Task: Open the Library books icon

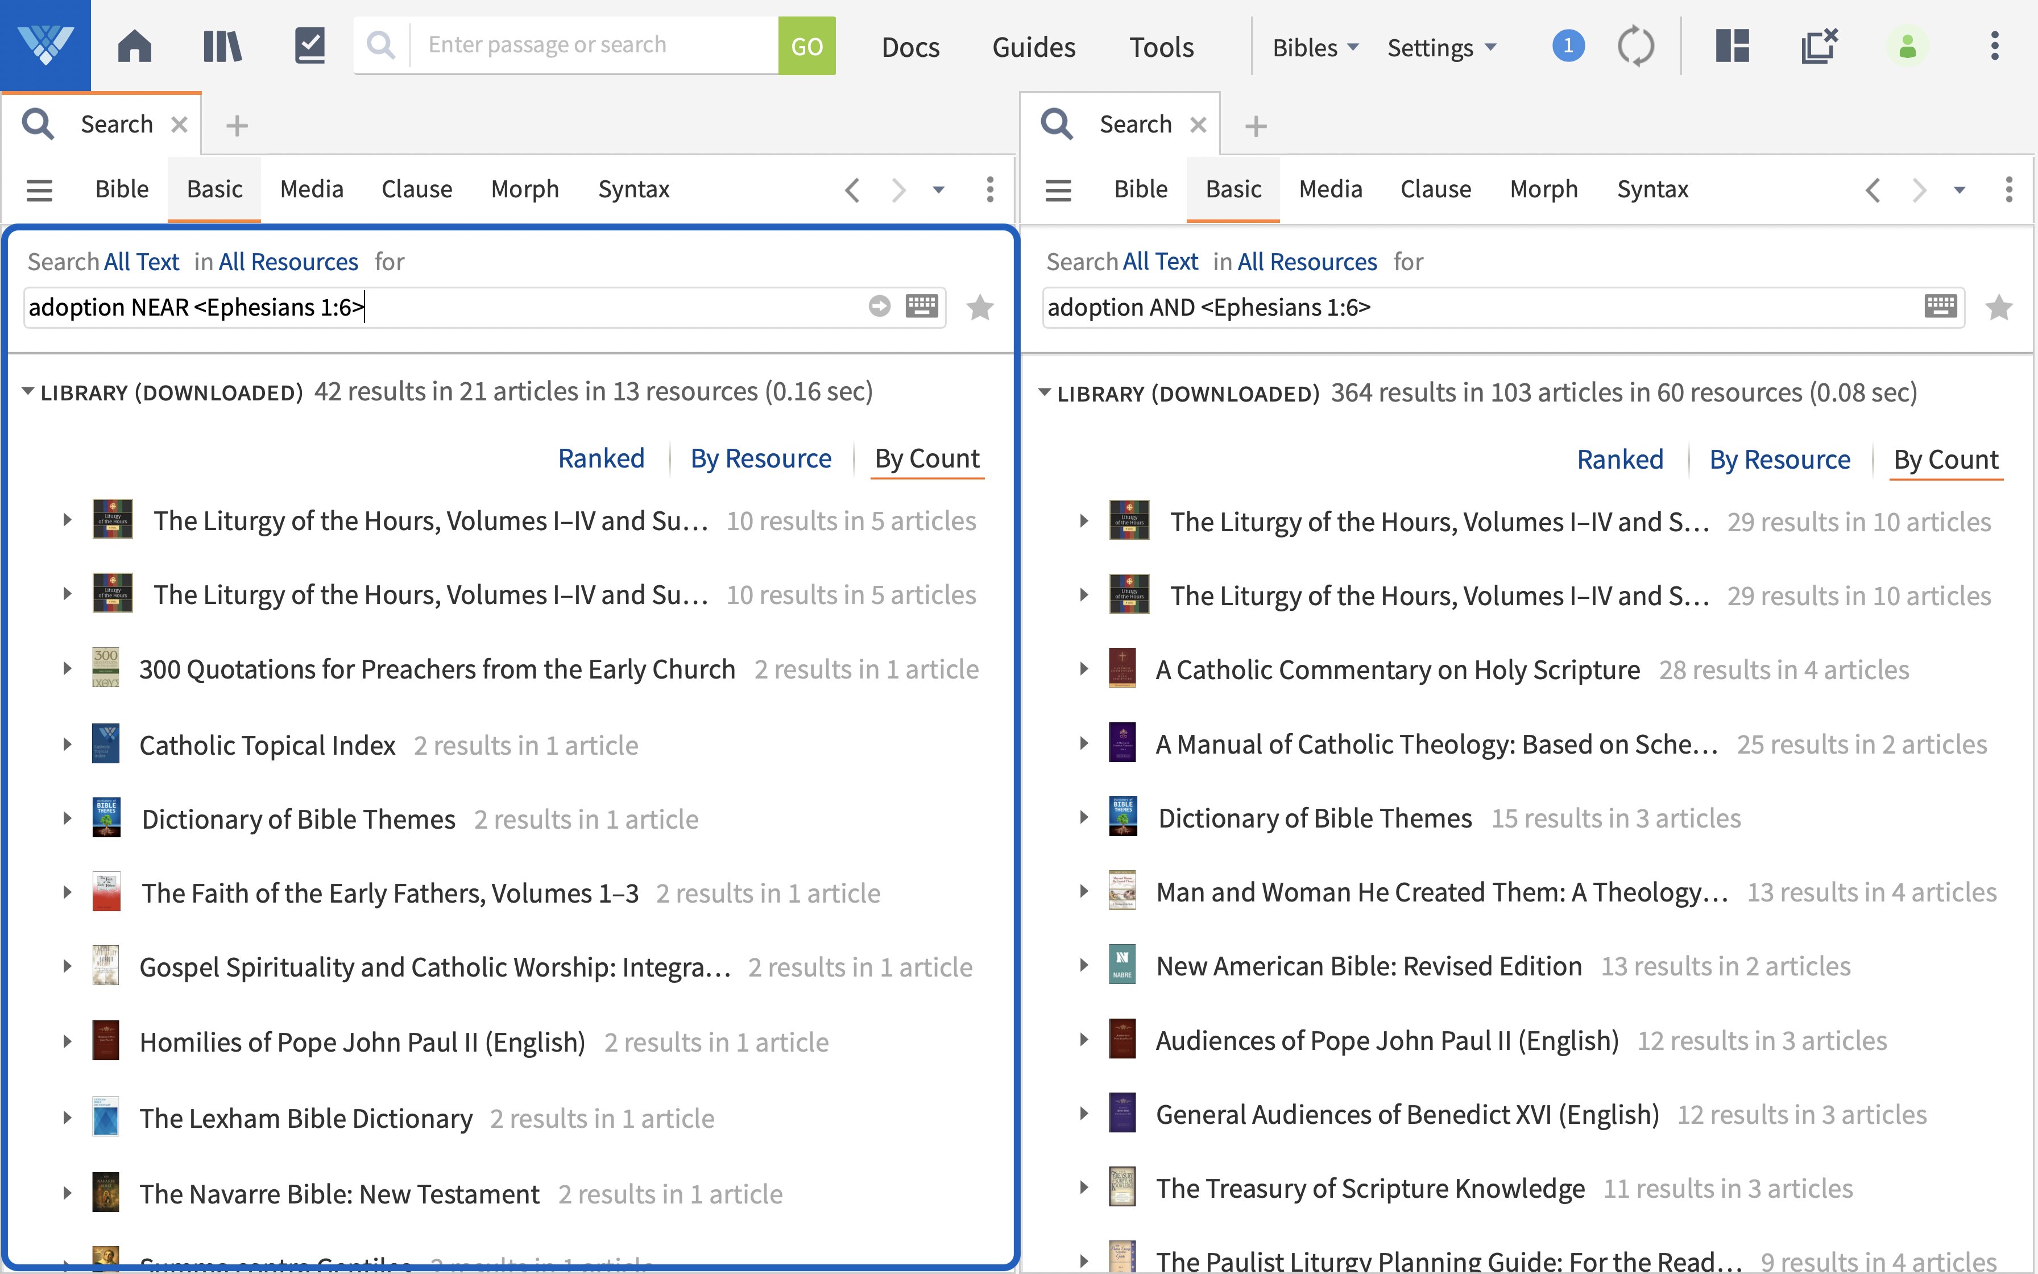Action: 222,45
